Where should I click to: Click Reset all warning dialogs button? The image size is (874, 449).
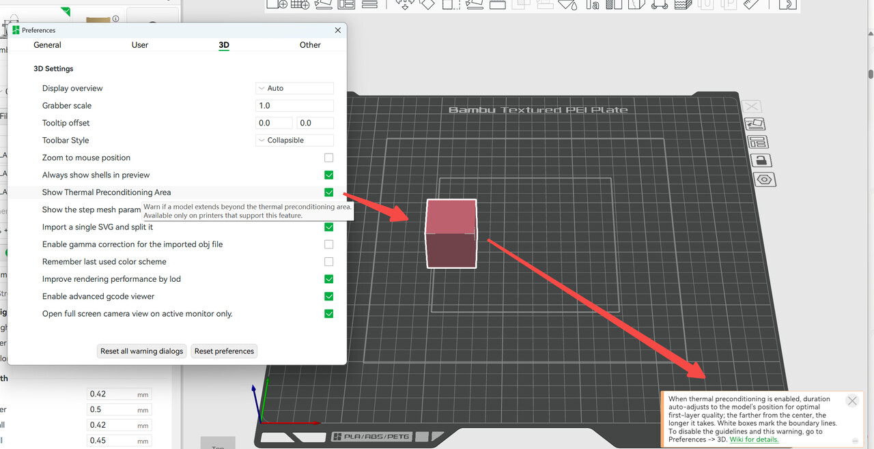142,351
